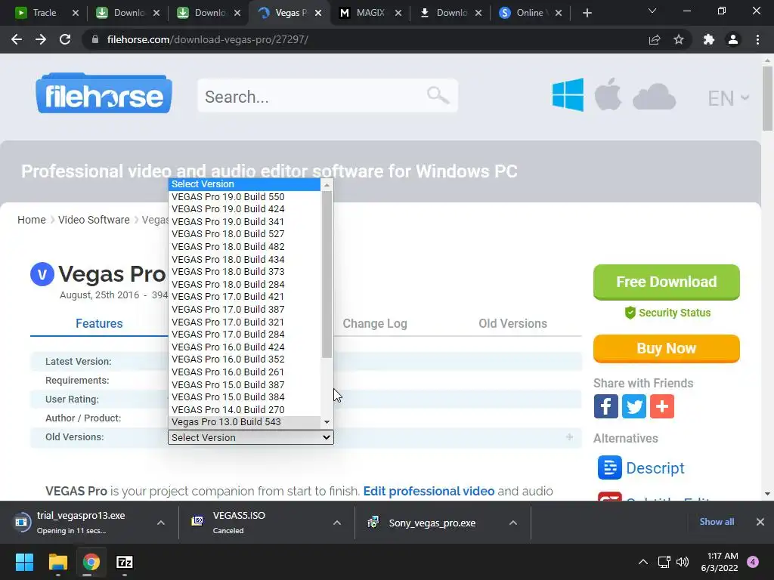Open the browser extensions puzzle icon
This screenshot has height=580, width=774.
[x=709, y=39]
